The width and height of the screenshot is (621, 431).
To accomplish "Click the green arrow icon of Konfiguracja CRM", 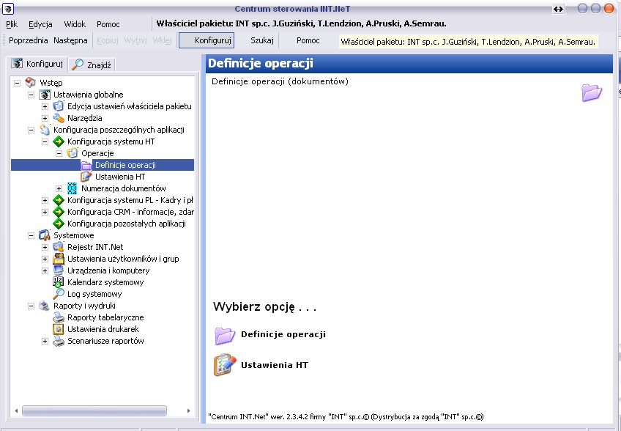I will tap(59, 212).
